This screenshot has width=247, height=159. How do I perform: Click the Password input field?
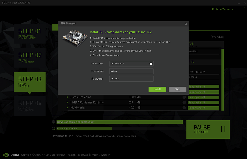click(131, 79)
